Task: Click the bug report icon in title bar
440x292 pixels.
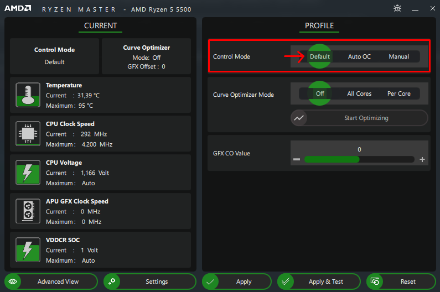Action: [x=397, y=8]
